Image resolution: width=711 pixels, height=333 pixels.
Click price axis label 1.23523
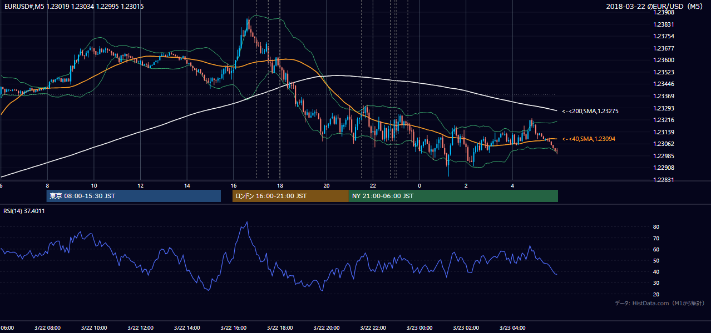(663, 72)
